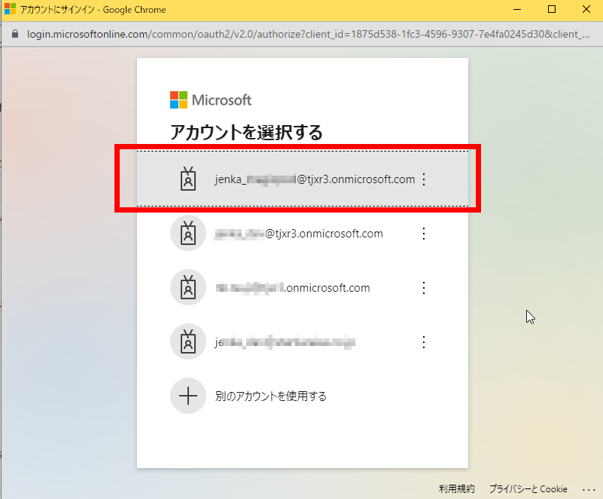The width and height of the screenshot is (603, 499).
Task: Open options menu for highlighted jenka_ account
Action: point(423,179)
